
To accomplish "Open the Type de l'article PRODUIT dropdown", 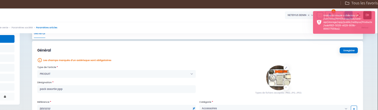I will pyautogui.click(x=117, y=74).
